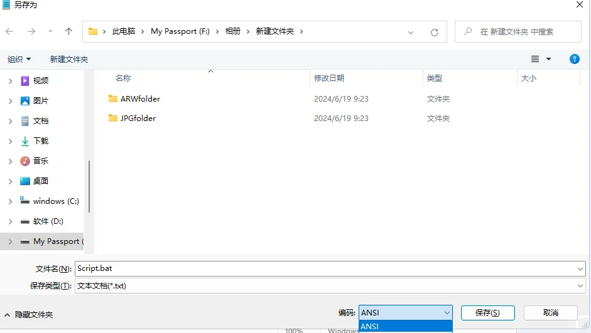Open recent locations dropdown arrow

coord(50,31)
